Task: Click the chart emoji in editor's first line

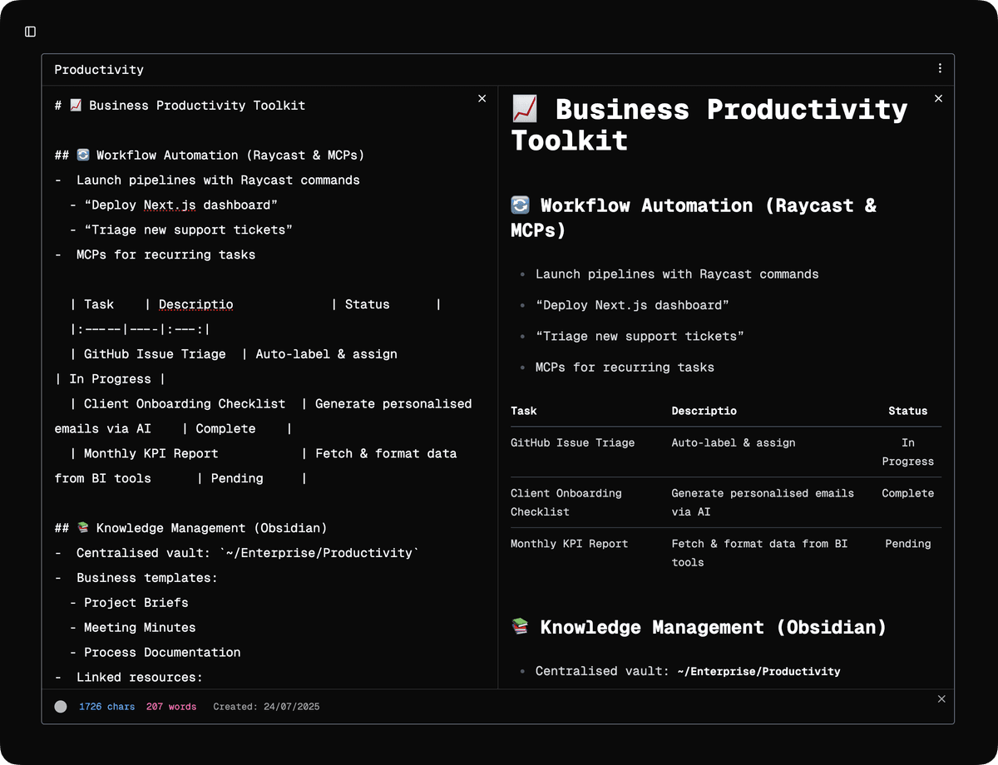Action: pyautogui.click(x=76, y=106)
